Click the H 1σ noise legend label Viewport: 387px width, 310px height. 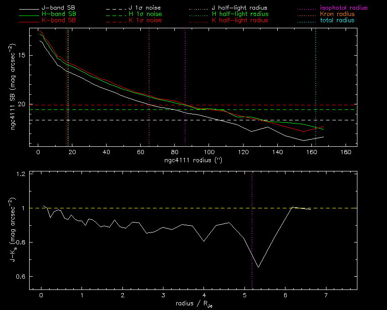(x=145, y=15)
